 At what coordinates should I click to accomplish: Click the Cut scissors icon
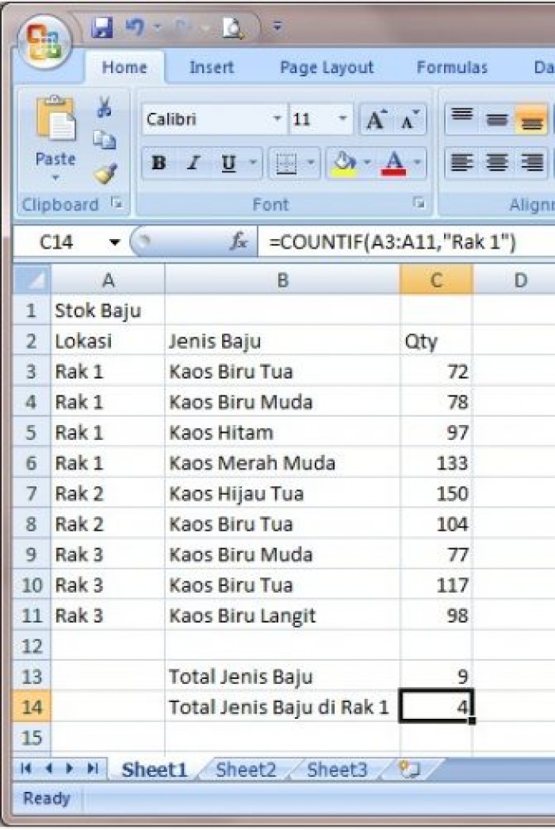click(x=105, y=106)
